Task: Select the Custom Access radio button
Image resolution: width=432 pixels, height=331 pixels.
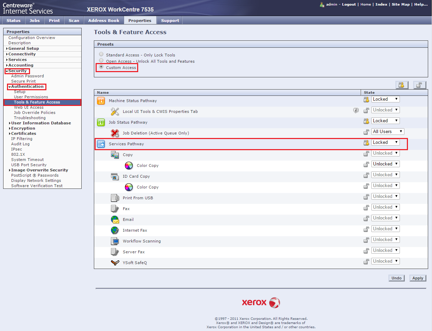Action: [101, 67]
